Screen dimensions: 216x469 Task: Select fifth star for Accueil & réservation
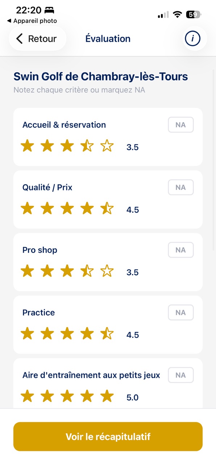click(x=107, y=147)
